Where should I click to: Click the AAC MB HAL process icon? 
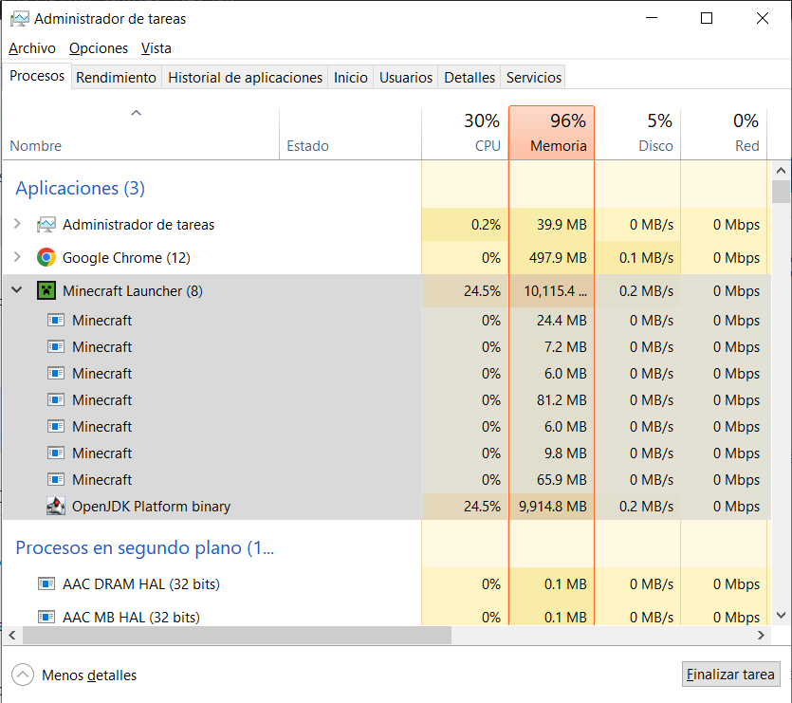46,617
